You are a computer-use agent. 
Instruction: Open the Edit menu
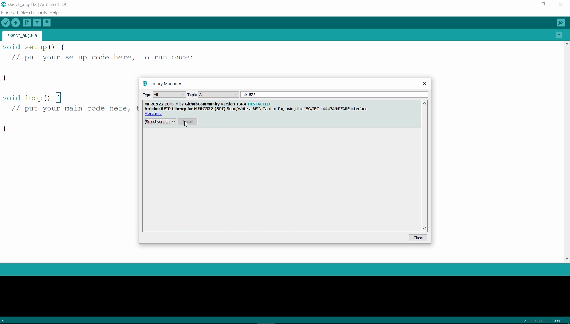(14, 12)
